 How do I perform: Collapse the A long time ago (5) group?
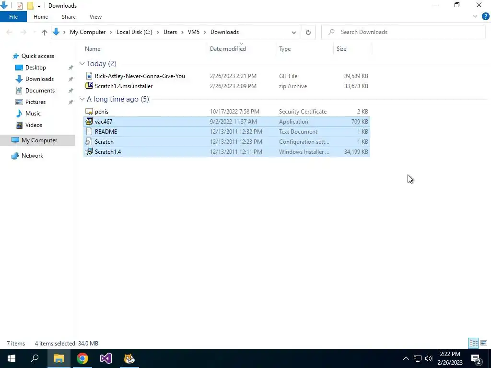tap(82, 99)
